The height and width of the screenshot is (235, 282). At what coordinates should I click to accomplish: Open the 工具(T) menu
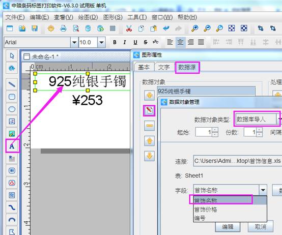[137, 17]
